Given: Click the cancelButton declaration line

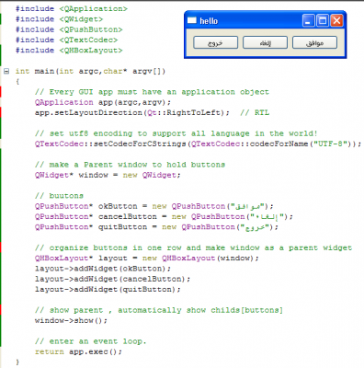Looking at the screenshot, I should tap(164, 217).
